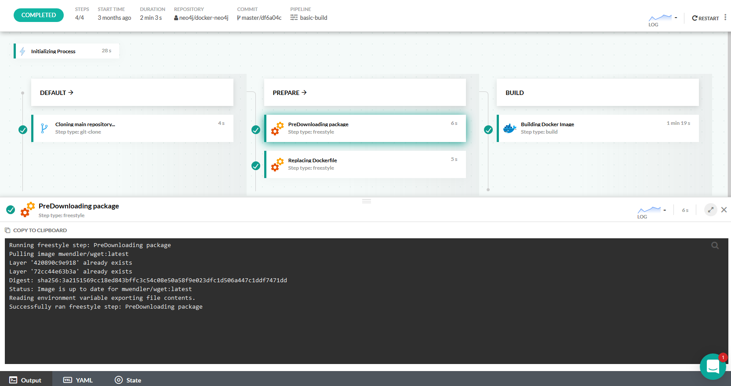Switch to the YAML tab
This screenshot has width=731, height=386.
point(78,380)
